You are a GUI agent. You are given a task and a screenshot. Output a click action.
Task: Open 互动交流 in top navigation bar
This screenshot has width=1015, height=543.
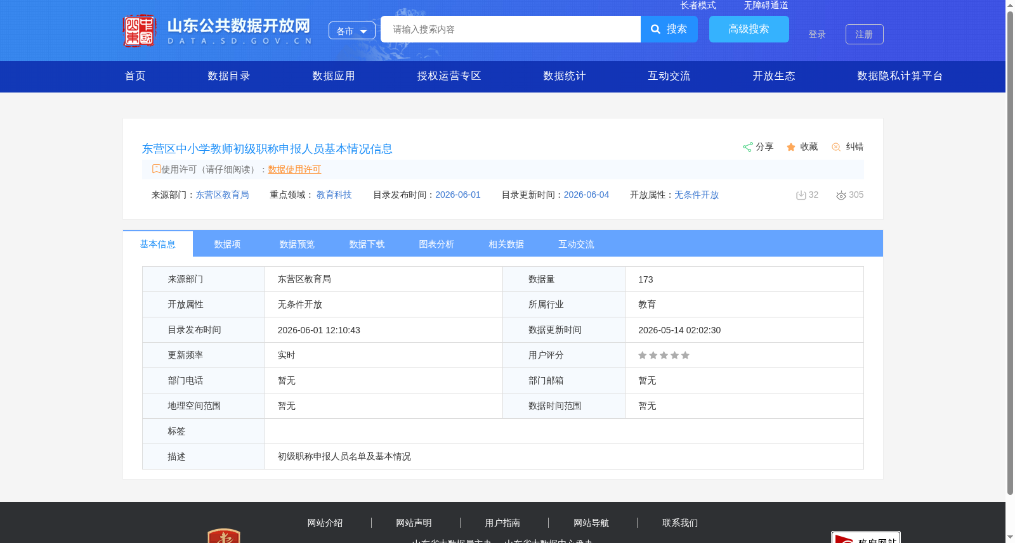click(x=669, y=76)
